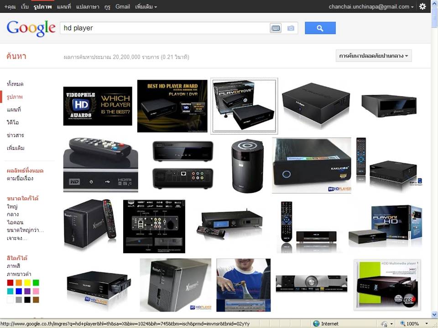Open กูรู in the top bar
This screenshot has height=328, width=438.
tap(108, 7)
